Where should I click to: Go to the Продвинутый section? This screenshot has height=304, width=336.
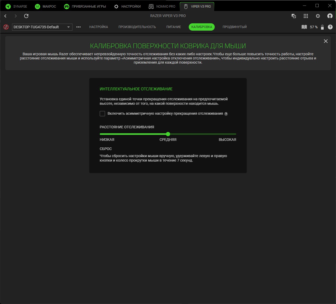pos(235,27)
